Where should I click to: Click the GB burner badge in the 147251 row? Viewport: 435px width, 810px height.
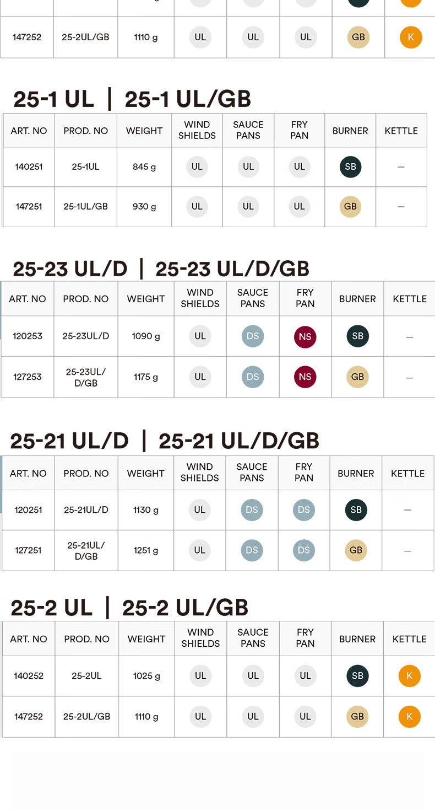[x=350, y=207]
